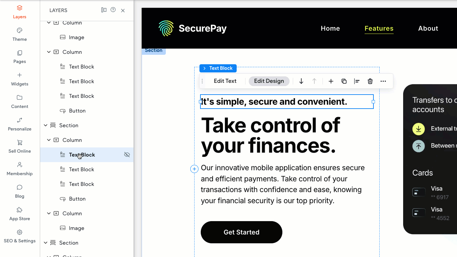Go to Sell Online settings
The width and height of the screenshot is (457, 257).
coord(20,146)
